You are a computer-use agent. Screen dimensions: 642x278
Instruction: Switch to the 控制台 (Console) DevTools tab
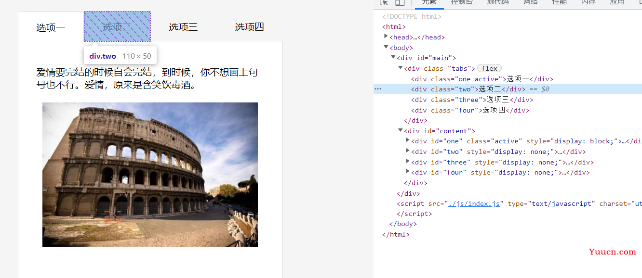pyautogui.click(x=462, y=3)
